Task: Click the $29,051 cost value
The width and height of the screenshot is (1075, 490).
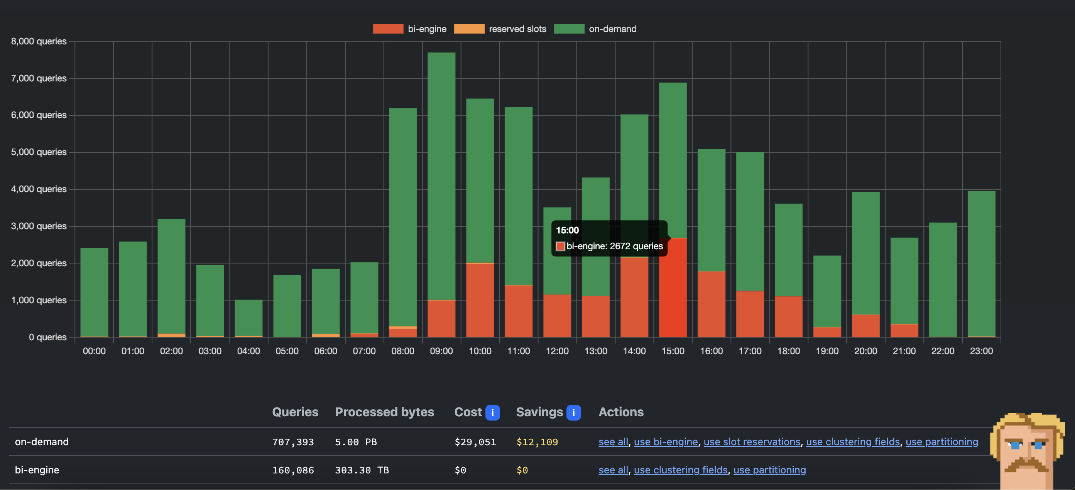Action: point(475,442)
